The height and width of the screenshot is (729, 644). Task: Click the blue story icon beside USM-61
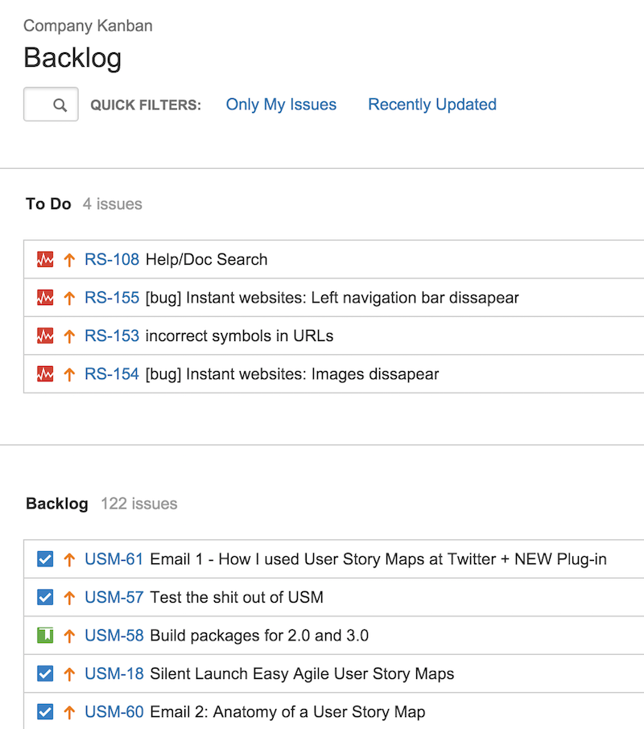click(x=45, y=558)
